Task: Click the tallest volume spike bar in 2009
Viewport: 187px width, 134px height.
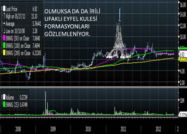Action: click(45, 103)
